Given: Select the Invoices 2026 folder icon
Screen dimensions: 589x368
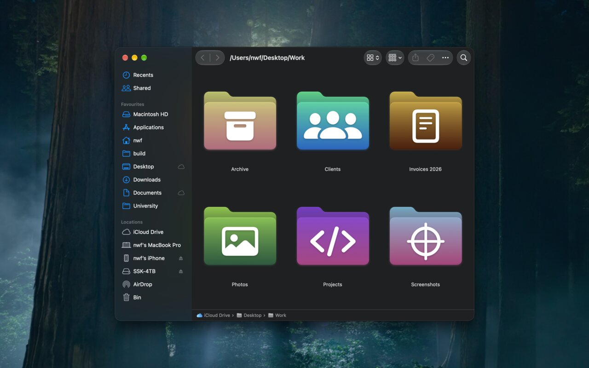Looking at the screenshot, I should (x=426, y=121).
